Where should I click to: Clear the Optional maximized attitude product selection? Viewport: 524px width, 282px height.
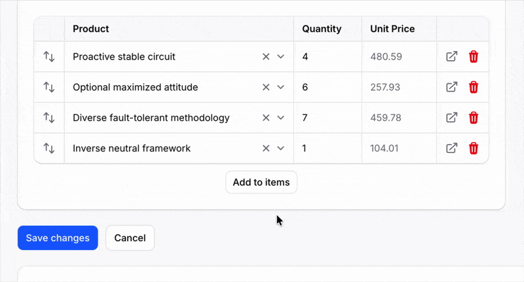tap(266, 87)
